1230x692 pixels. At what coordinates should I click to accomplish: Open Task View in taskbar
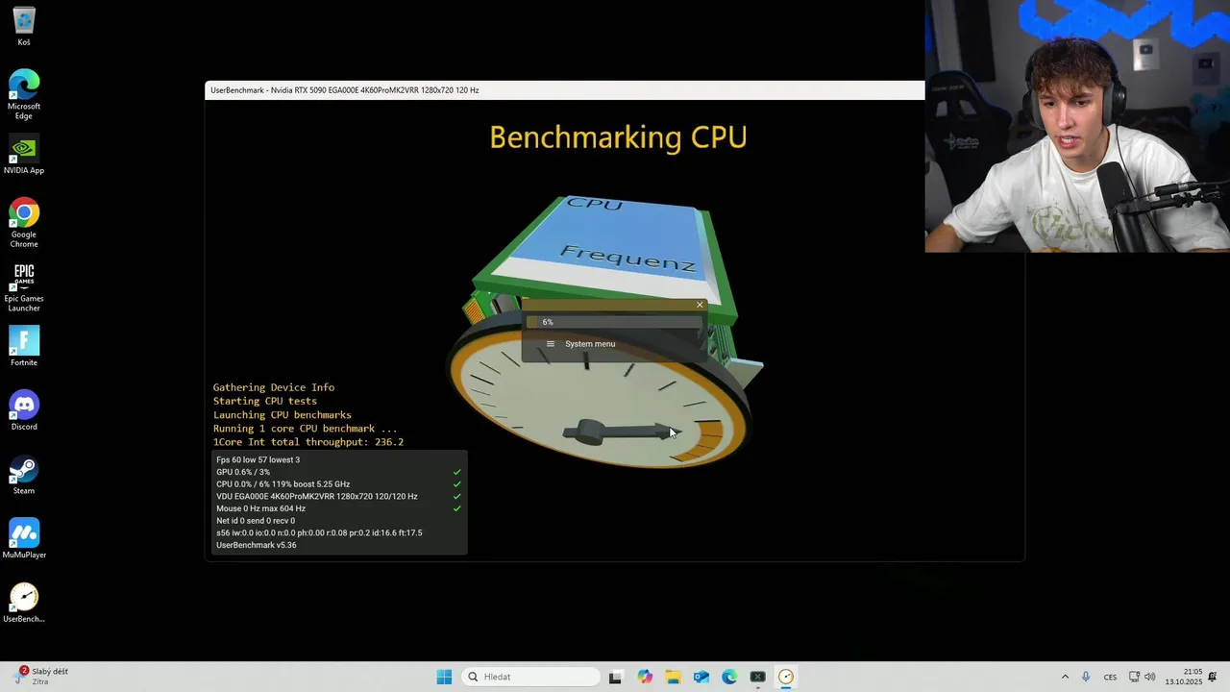[x=616, y=677]
